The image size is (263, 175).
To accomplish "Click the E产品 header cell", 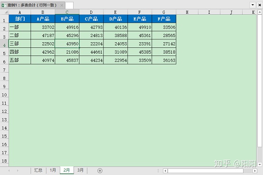I will coord(140,19).
